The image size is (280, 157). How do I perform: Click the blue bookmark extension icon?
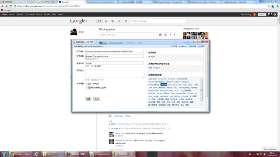[x=273, y=6]
